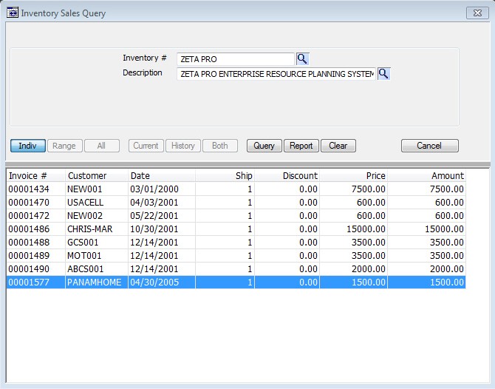Select invoice 00001490 row
Viewport: 495px width, 389px height.
coord(236,268)
